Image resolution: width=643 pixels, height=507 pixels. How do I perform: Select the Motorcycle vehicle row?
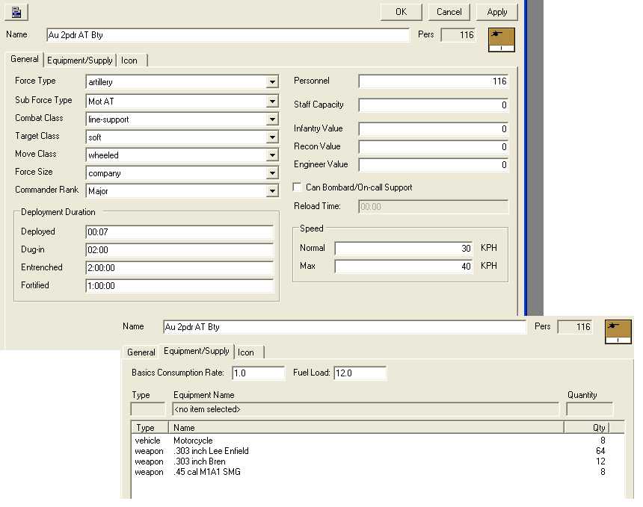coord(370,441)
